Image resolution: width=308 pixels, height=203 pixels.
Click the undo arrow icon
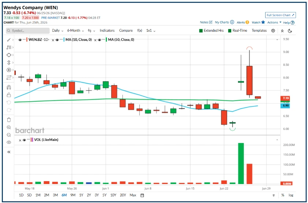9,102
